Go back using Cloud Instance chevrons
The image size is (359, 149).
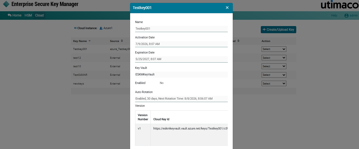click(75, 28)
